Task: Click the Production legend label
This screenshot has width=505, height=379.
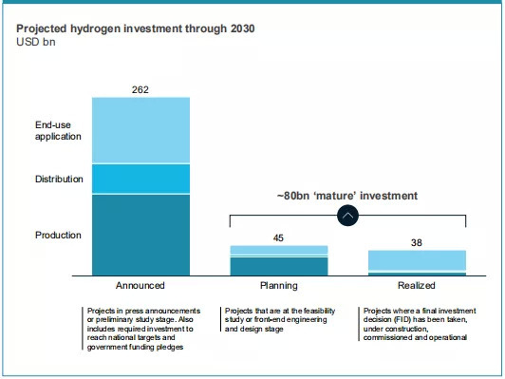Action: (58, 236)
